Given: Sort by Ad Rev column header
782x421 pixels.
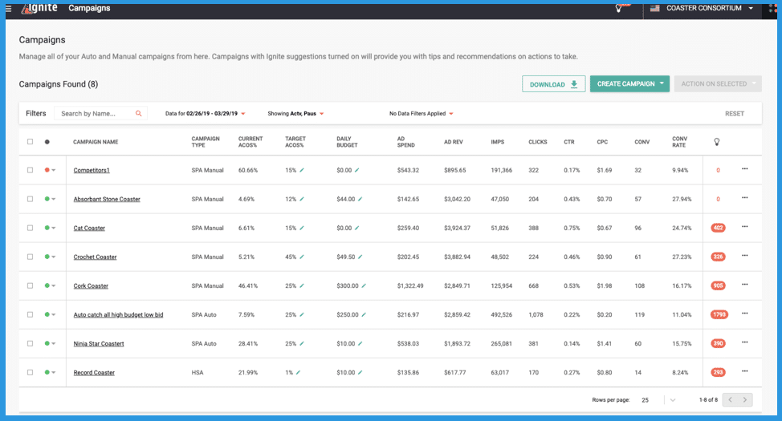Looking at the screenshot, I should pyautogui.click(x=454, y=142).
